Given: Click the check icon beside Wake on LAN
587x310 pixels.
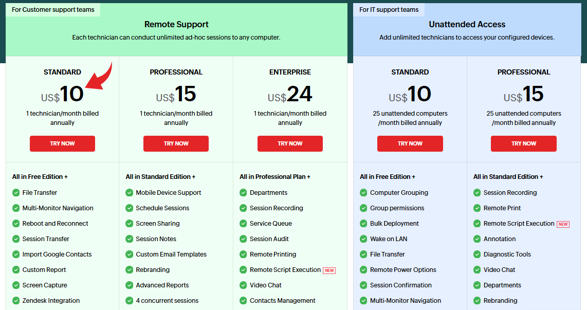Looking at the screenshot, I should tap(363, 239).
